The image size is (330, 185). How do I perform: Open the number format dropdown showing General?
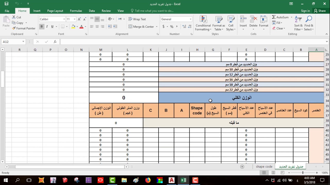pos(191,19)
